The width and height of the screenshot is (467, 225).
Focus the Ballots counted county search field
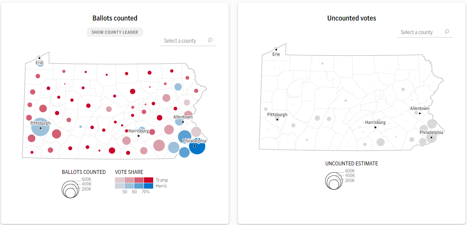[188, 41]
